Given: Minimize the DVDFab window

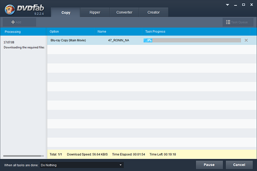Looking at the screenshot, I should (236, 5).
